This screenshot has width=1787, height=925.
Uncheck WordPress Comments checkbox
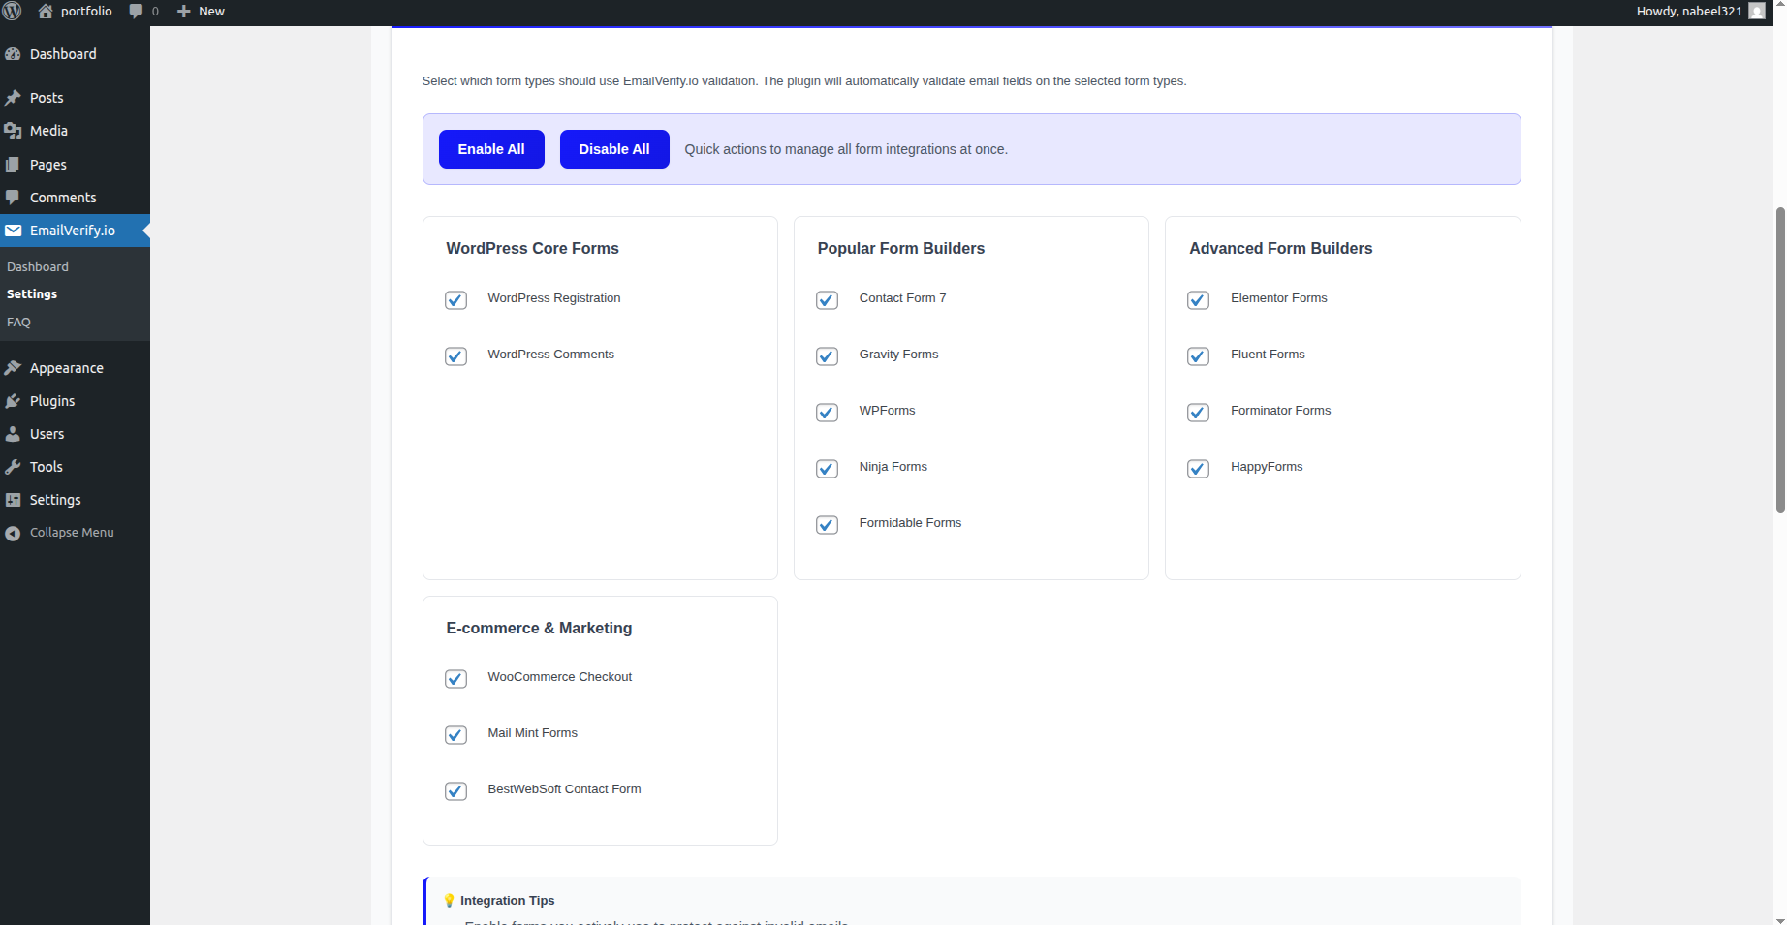[455, 356]
